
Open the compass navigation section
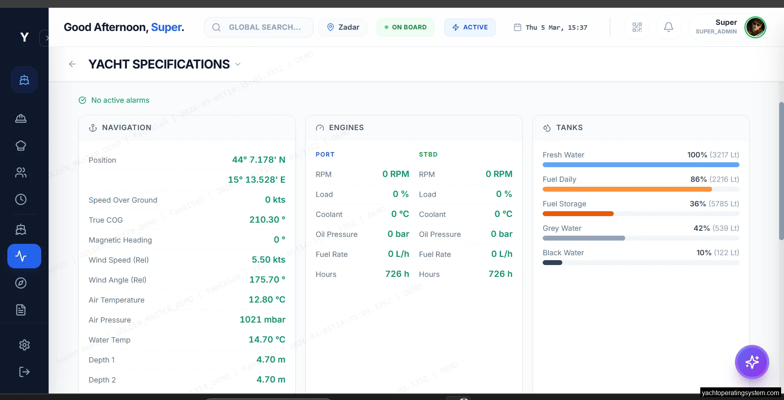tap(20, 283)
